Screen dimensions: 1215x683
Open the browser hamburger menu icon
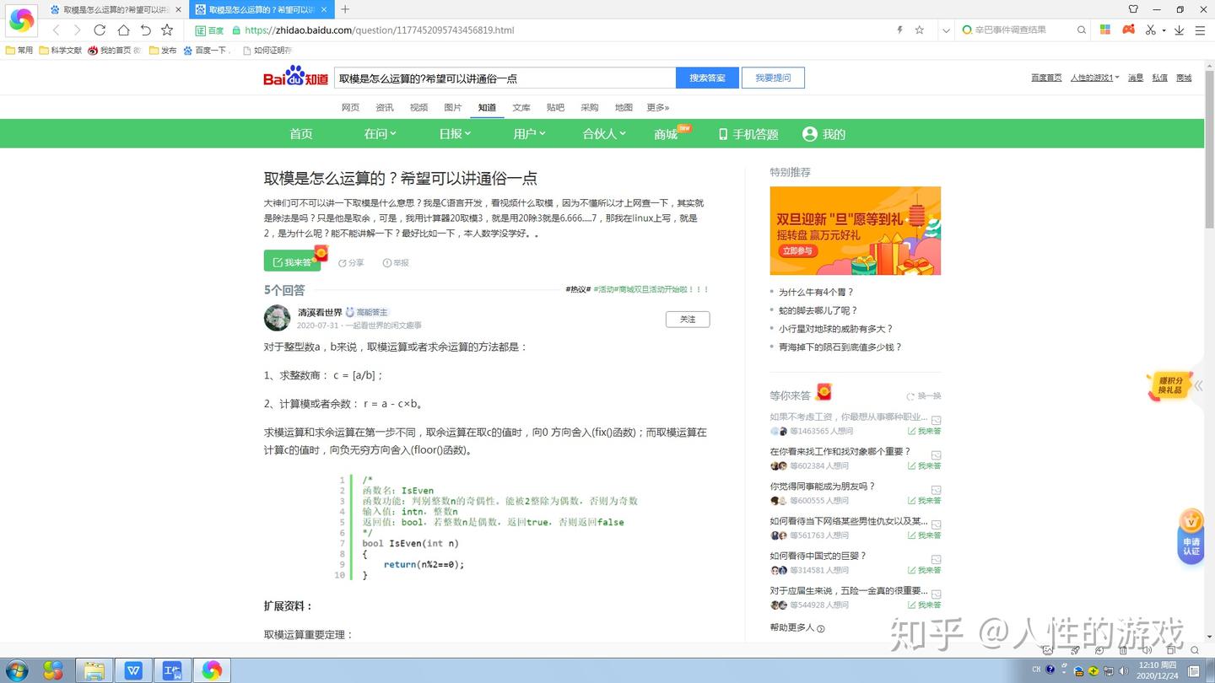(x=1200, y=30)
